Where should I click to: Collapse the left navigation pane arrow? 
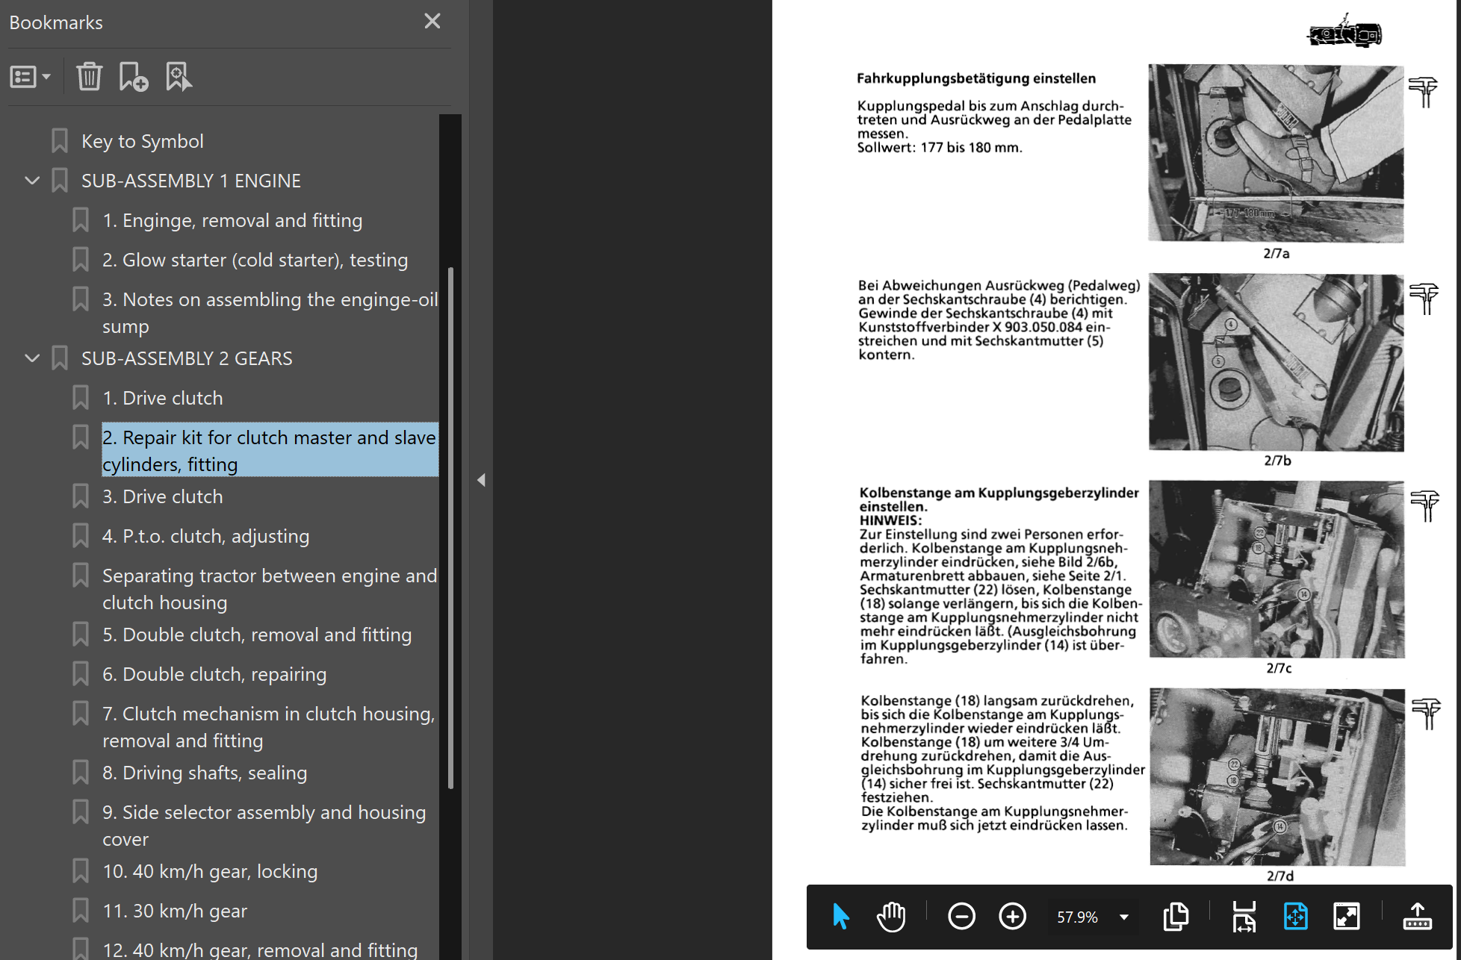[x=481, y=480]
